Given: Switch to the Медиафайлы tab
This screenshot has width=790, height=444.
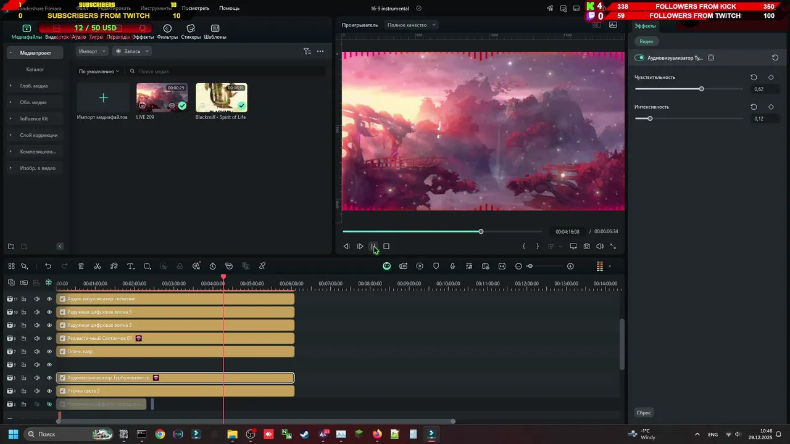Looking at the screenshot, I should (27, 32).
